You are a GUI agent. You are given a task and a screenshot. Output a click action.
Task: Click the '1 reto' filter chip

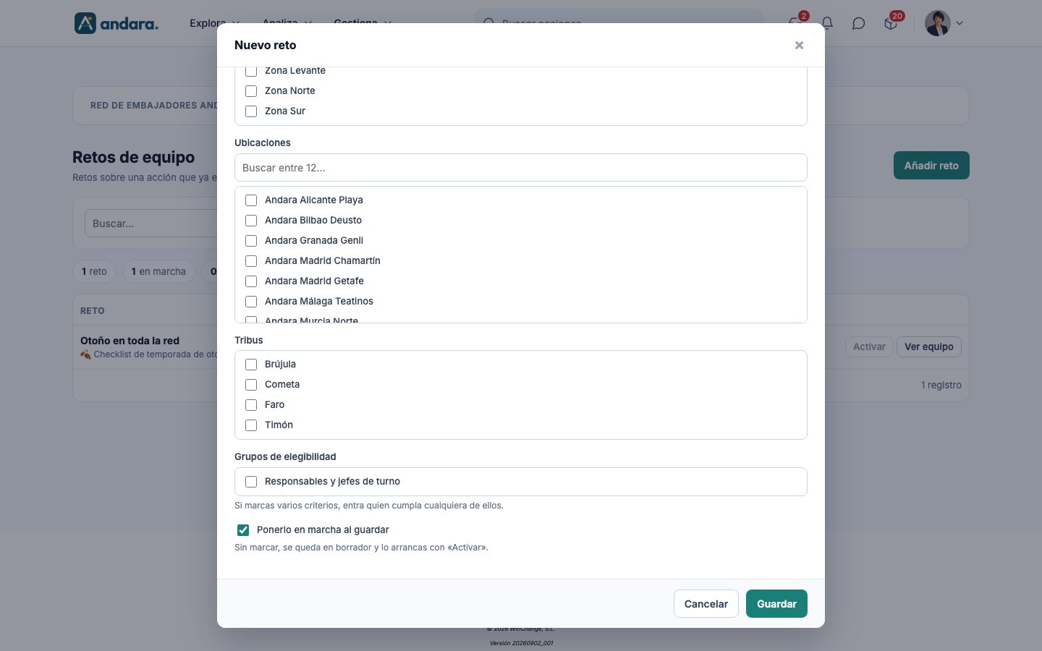(94, 271)
